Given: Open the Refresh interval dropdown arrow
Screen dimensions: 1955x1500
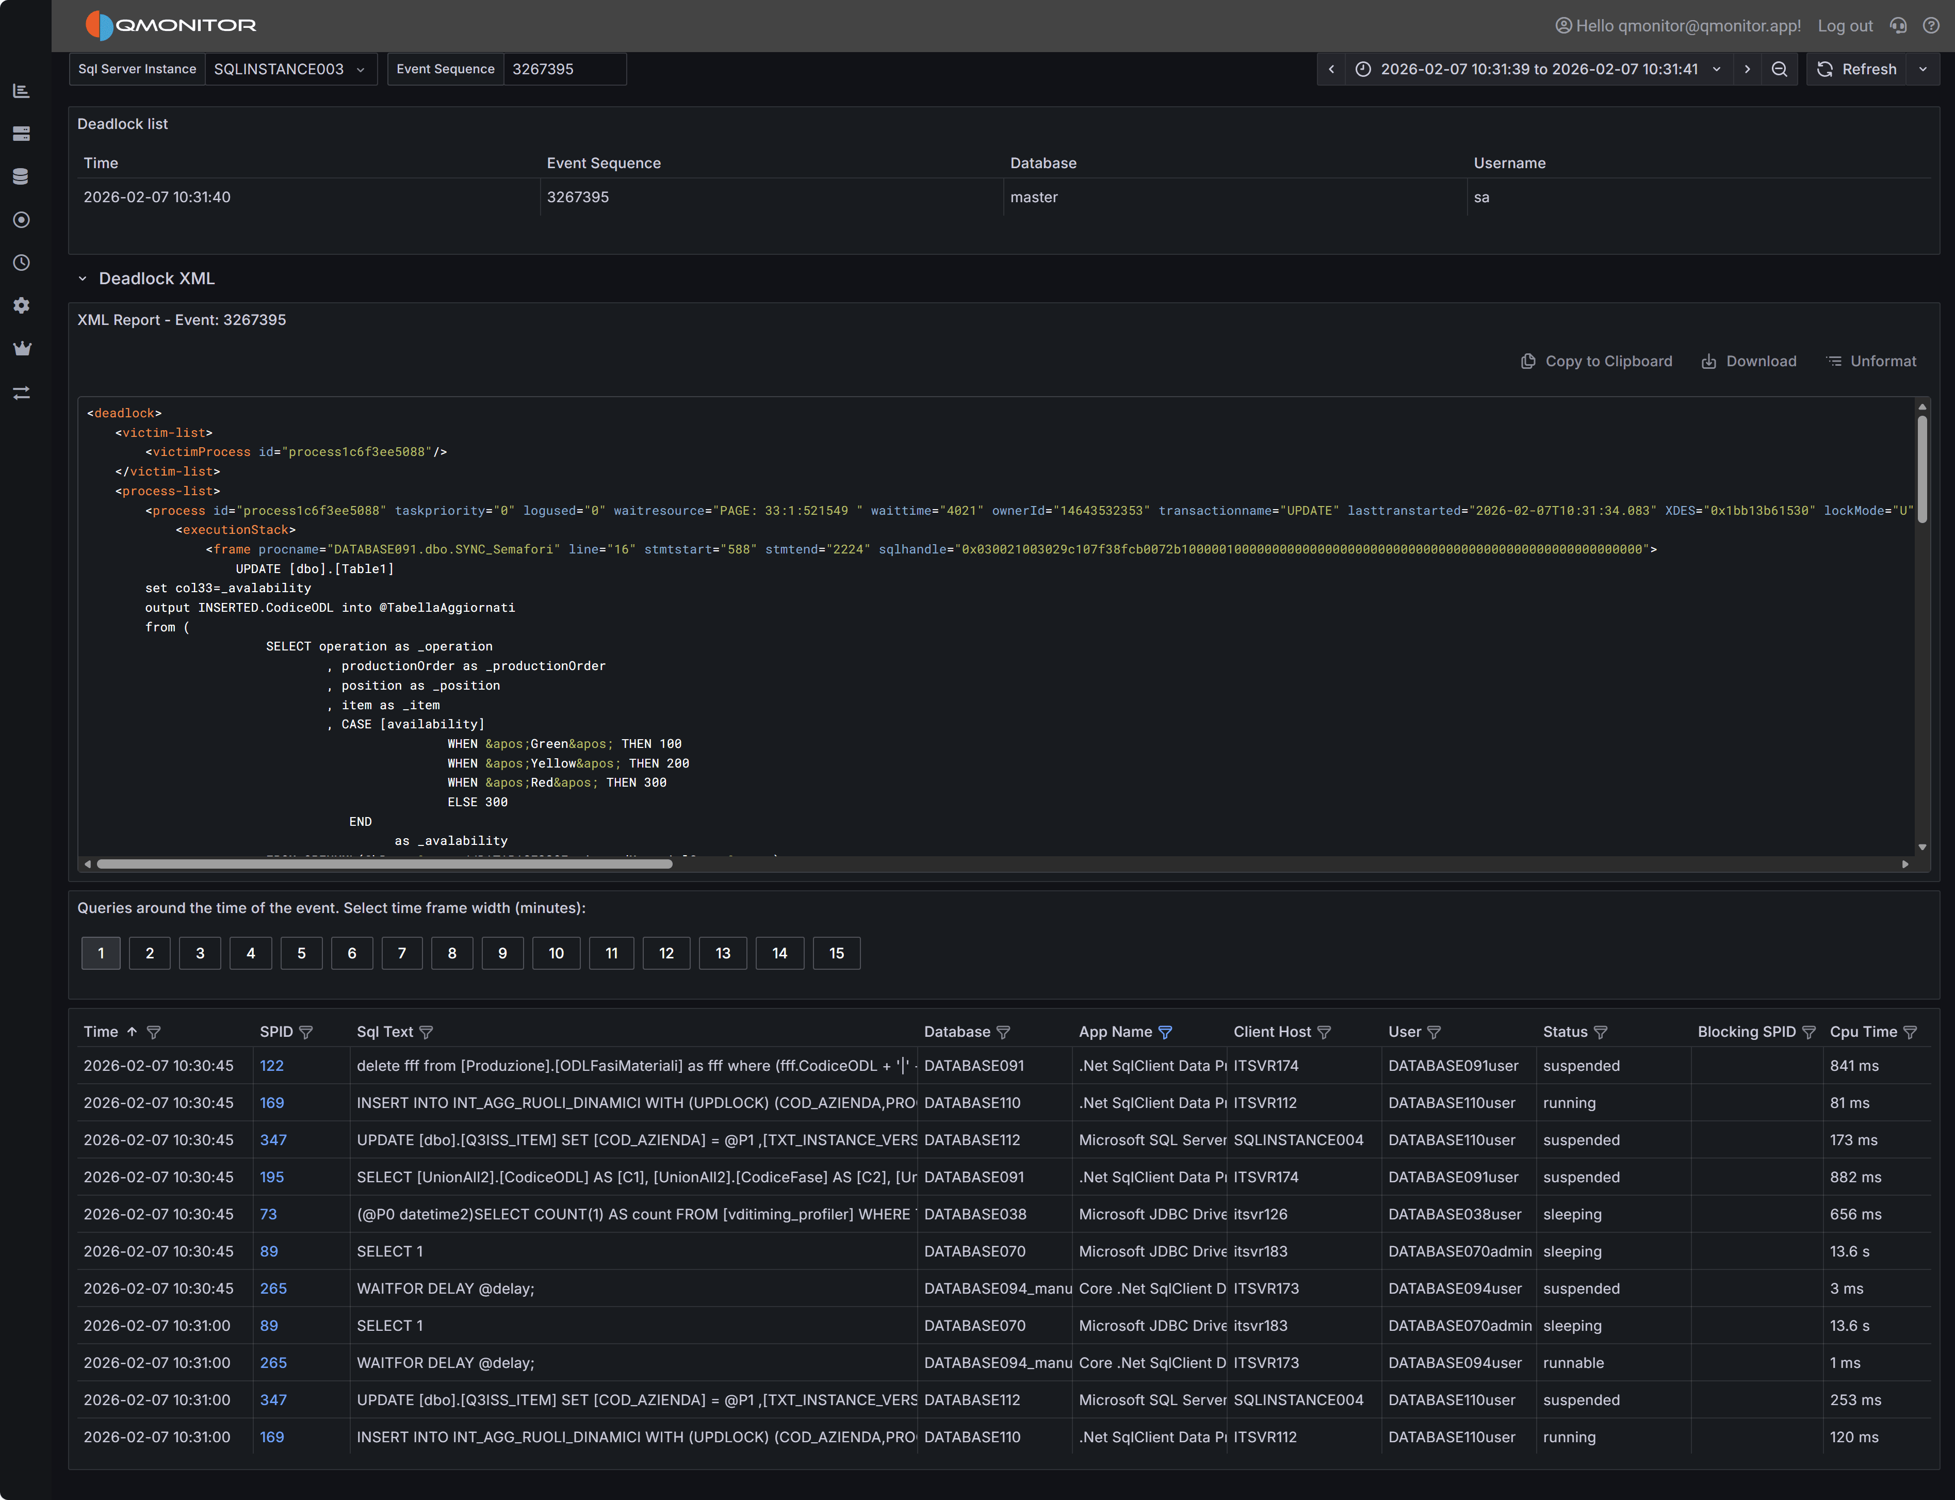Looking at the screenshot, I should tap(1923, 70).
